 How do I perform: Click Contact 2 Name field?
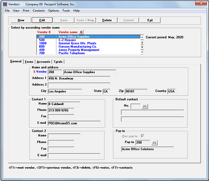click(x=64, y=136)
